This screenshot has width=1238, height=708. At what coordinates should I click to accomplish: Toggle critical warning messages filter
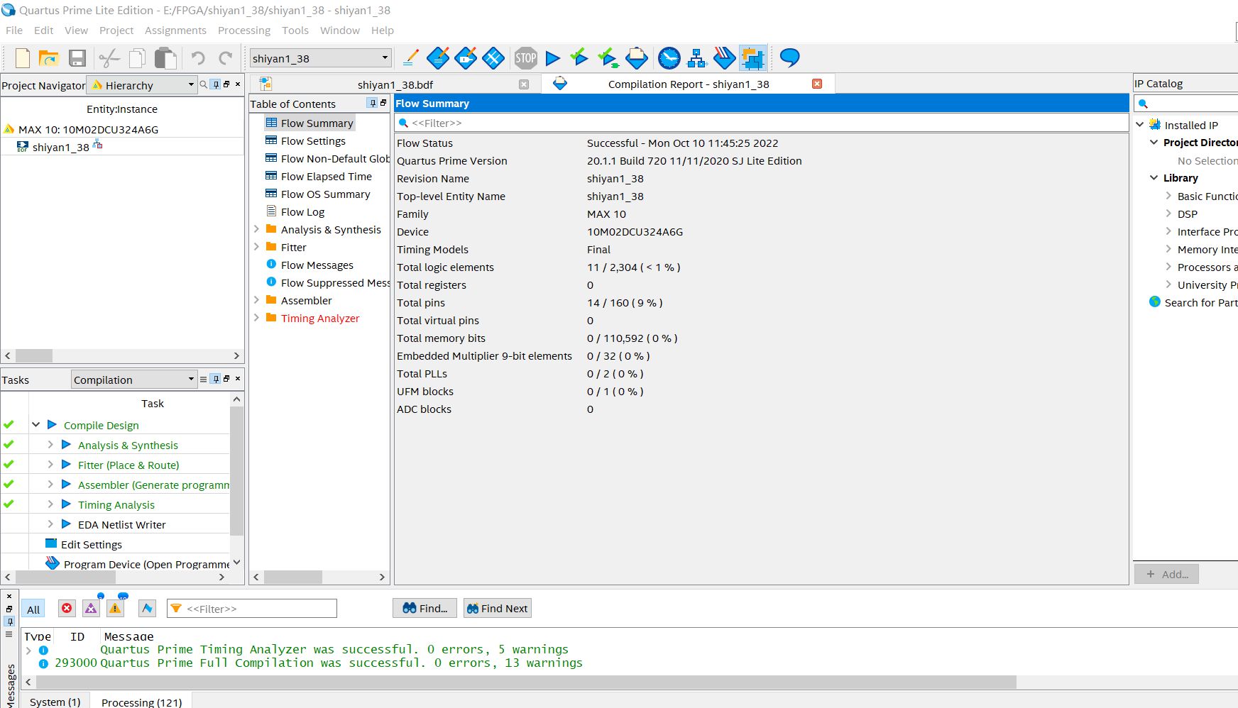[x=91, y=609]
